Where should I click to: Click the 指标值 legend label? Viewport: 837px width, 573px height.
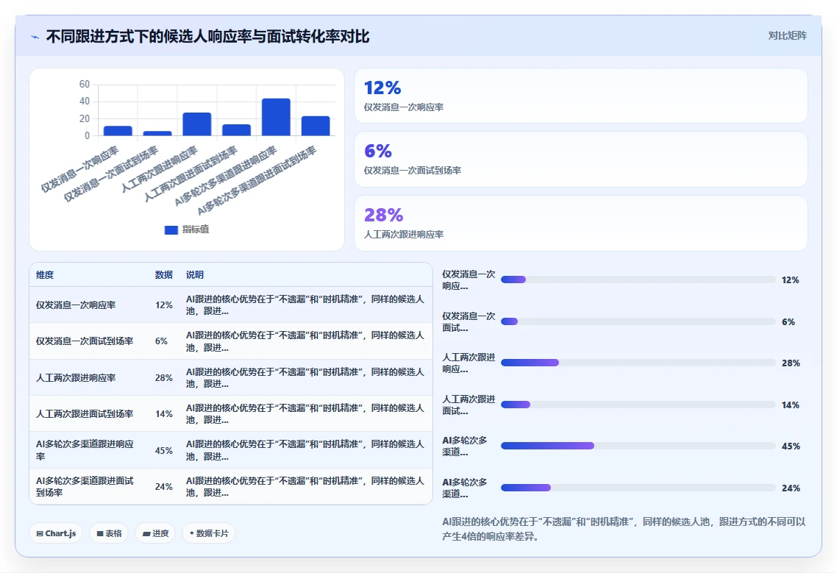pyautogui.click(x=196, y=229)
